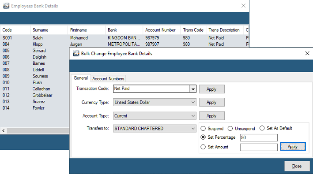Expand the Currency Type combo box
Image resolution: width=313 pixels, height=174 pixels.
click(x=155, y=102)
